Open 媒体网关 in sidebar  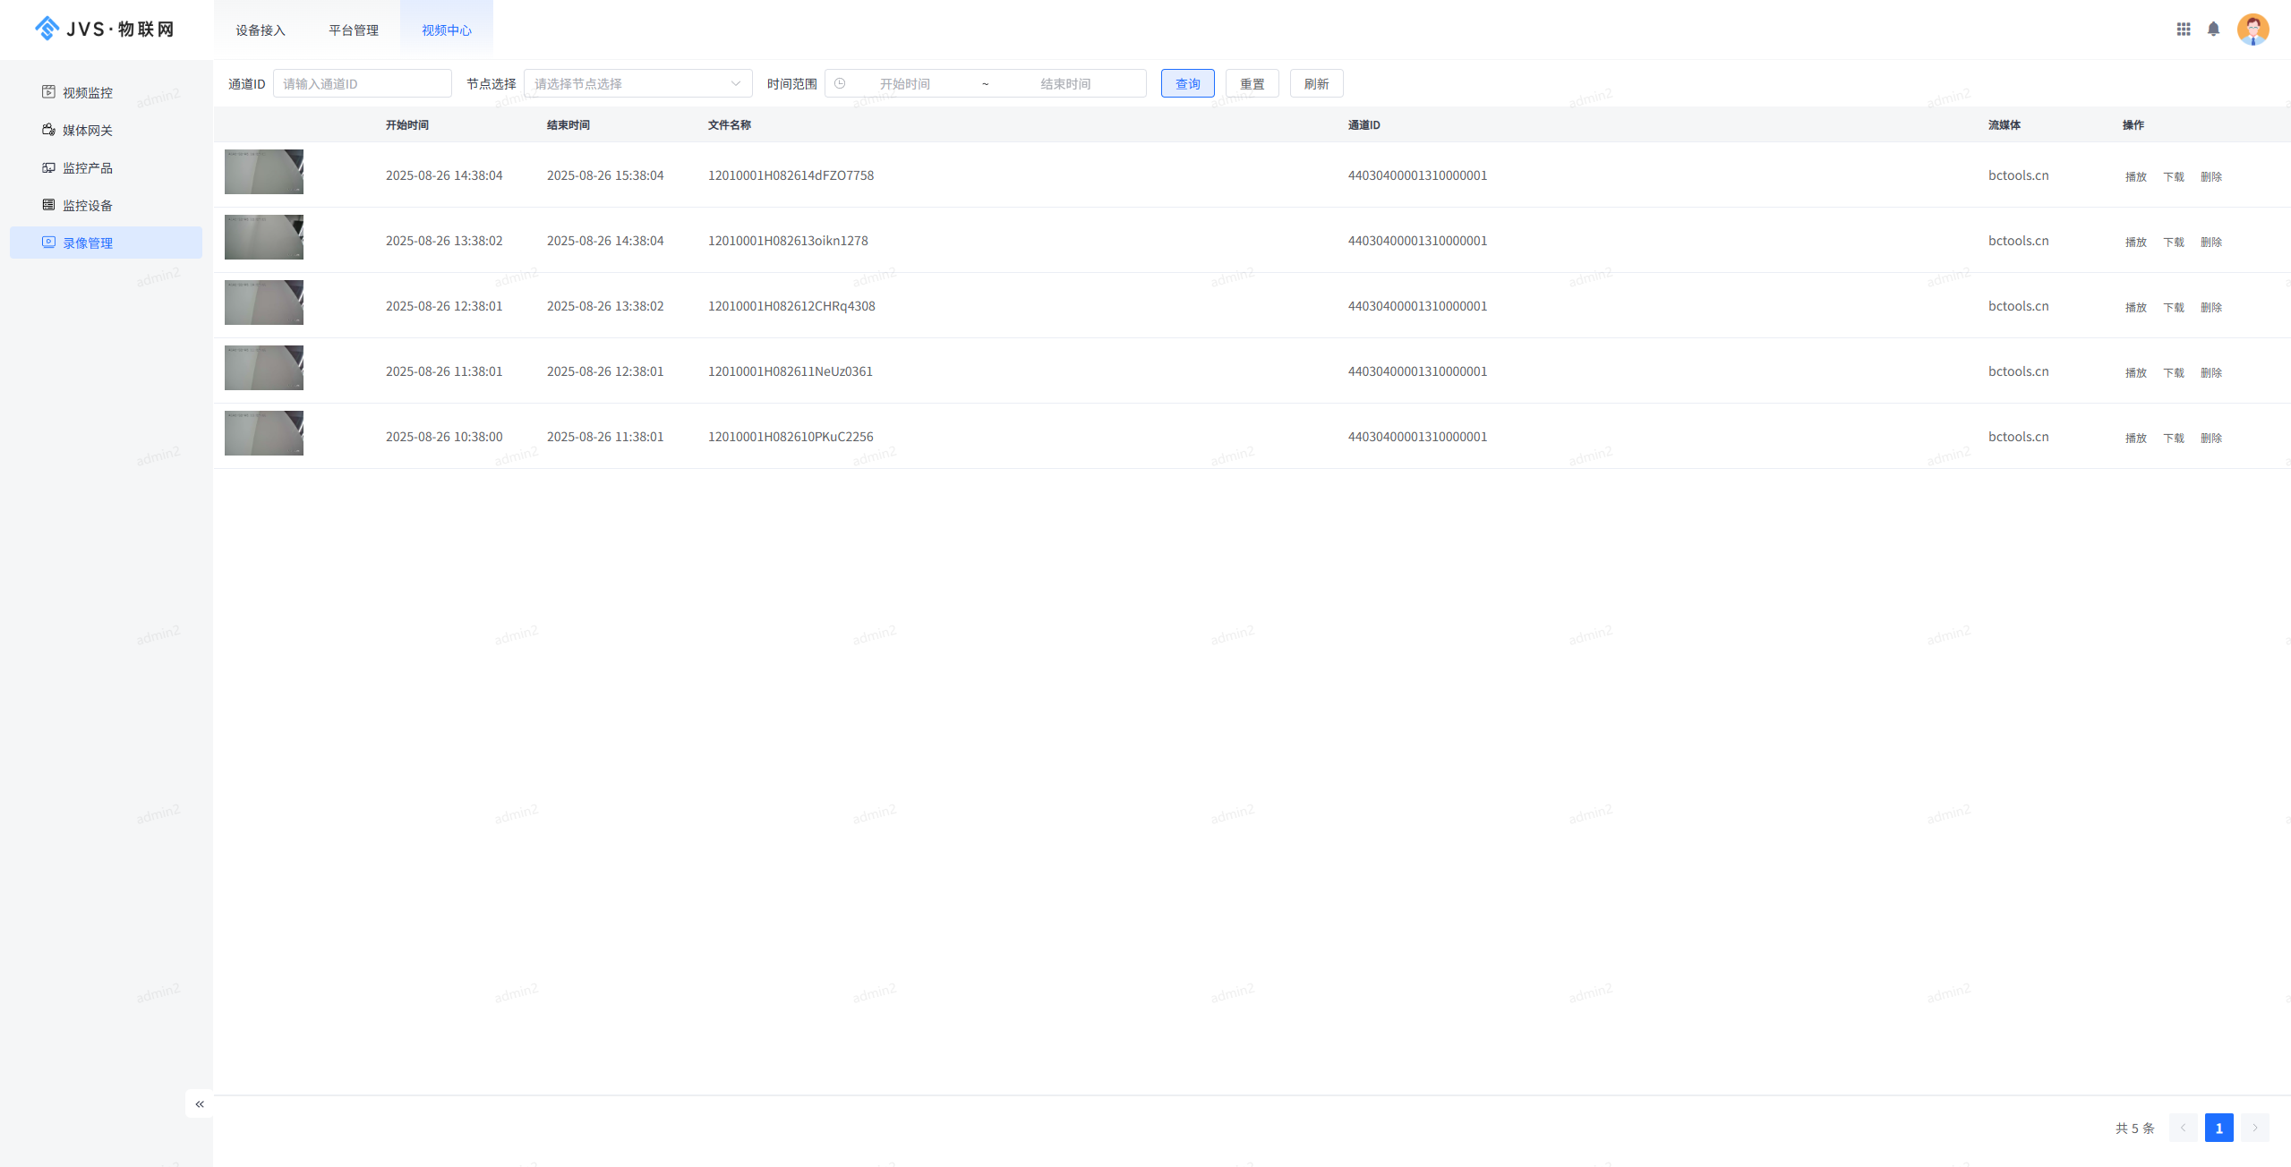point(106,130)
